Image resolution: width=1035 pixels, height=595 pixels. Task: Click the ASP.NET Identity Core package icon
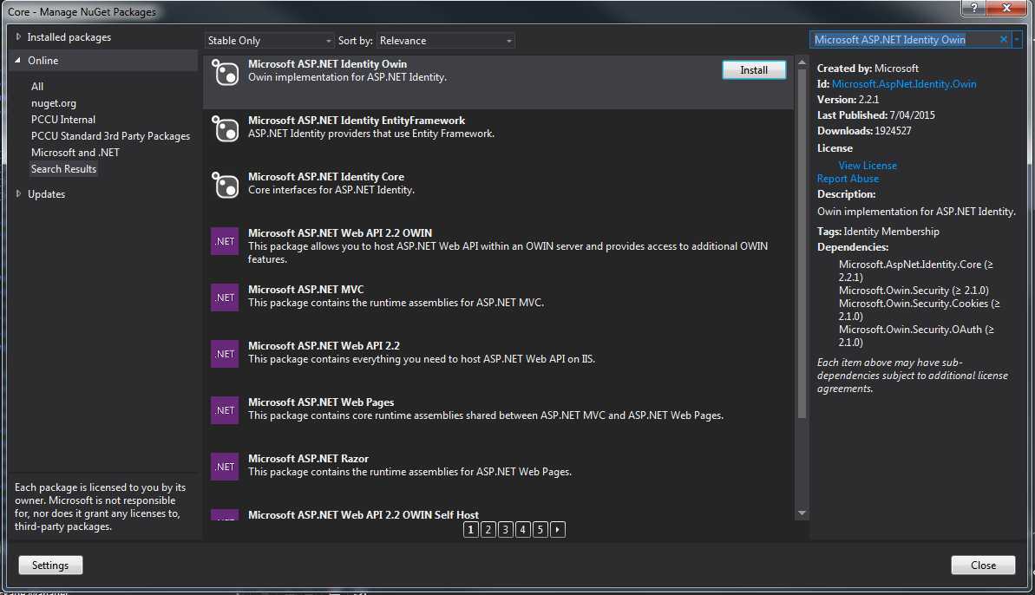(225, 186)
